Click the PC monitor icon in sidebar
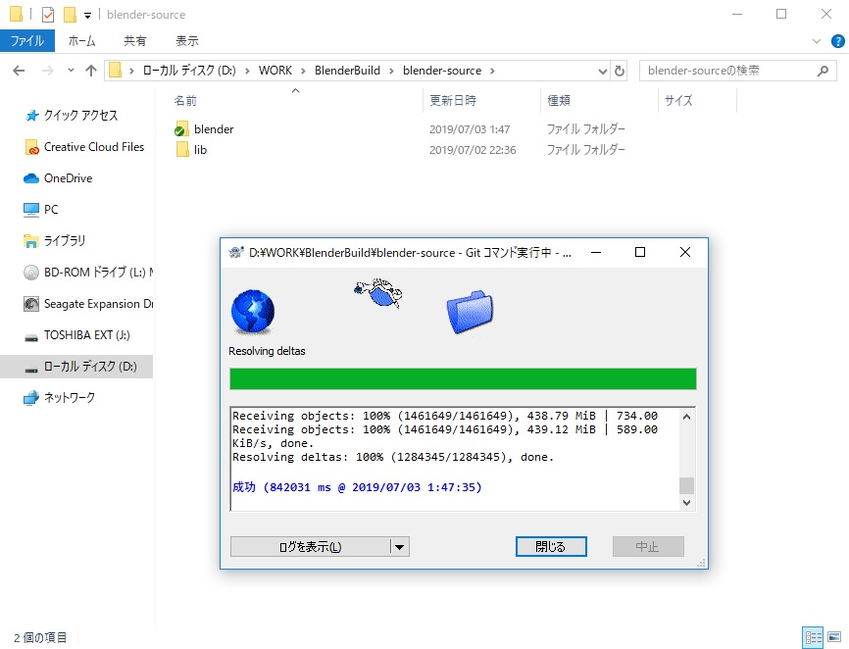Image resolution: width=849 pixels, height=649 pixels. pyautogui.click(x=31, y=210)
